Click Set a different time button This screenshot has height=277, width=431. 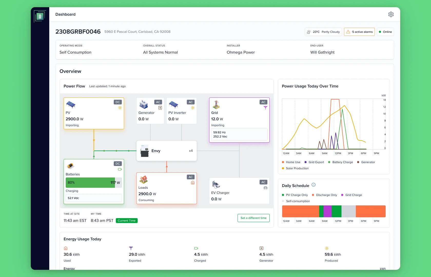253,218
